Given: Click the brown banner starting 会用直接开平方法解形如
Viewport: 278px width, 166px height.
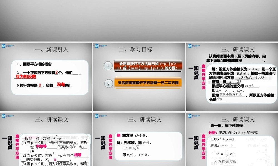Looking at the screenshot, I should pos(148,66).
